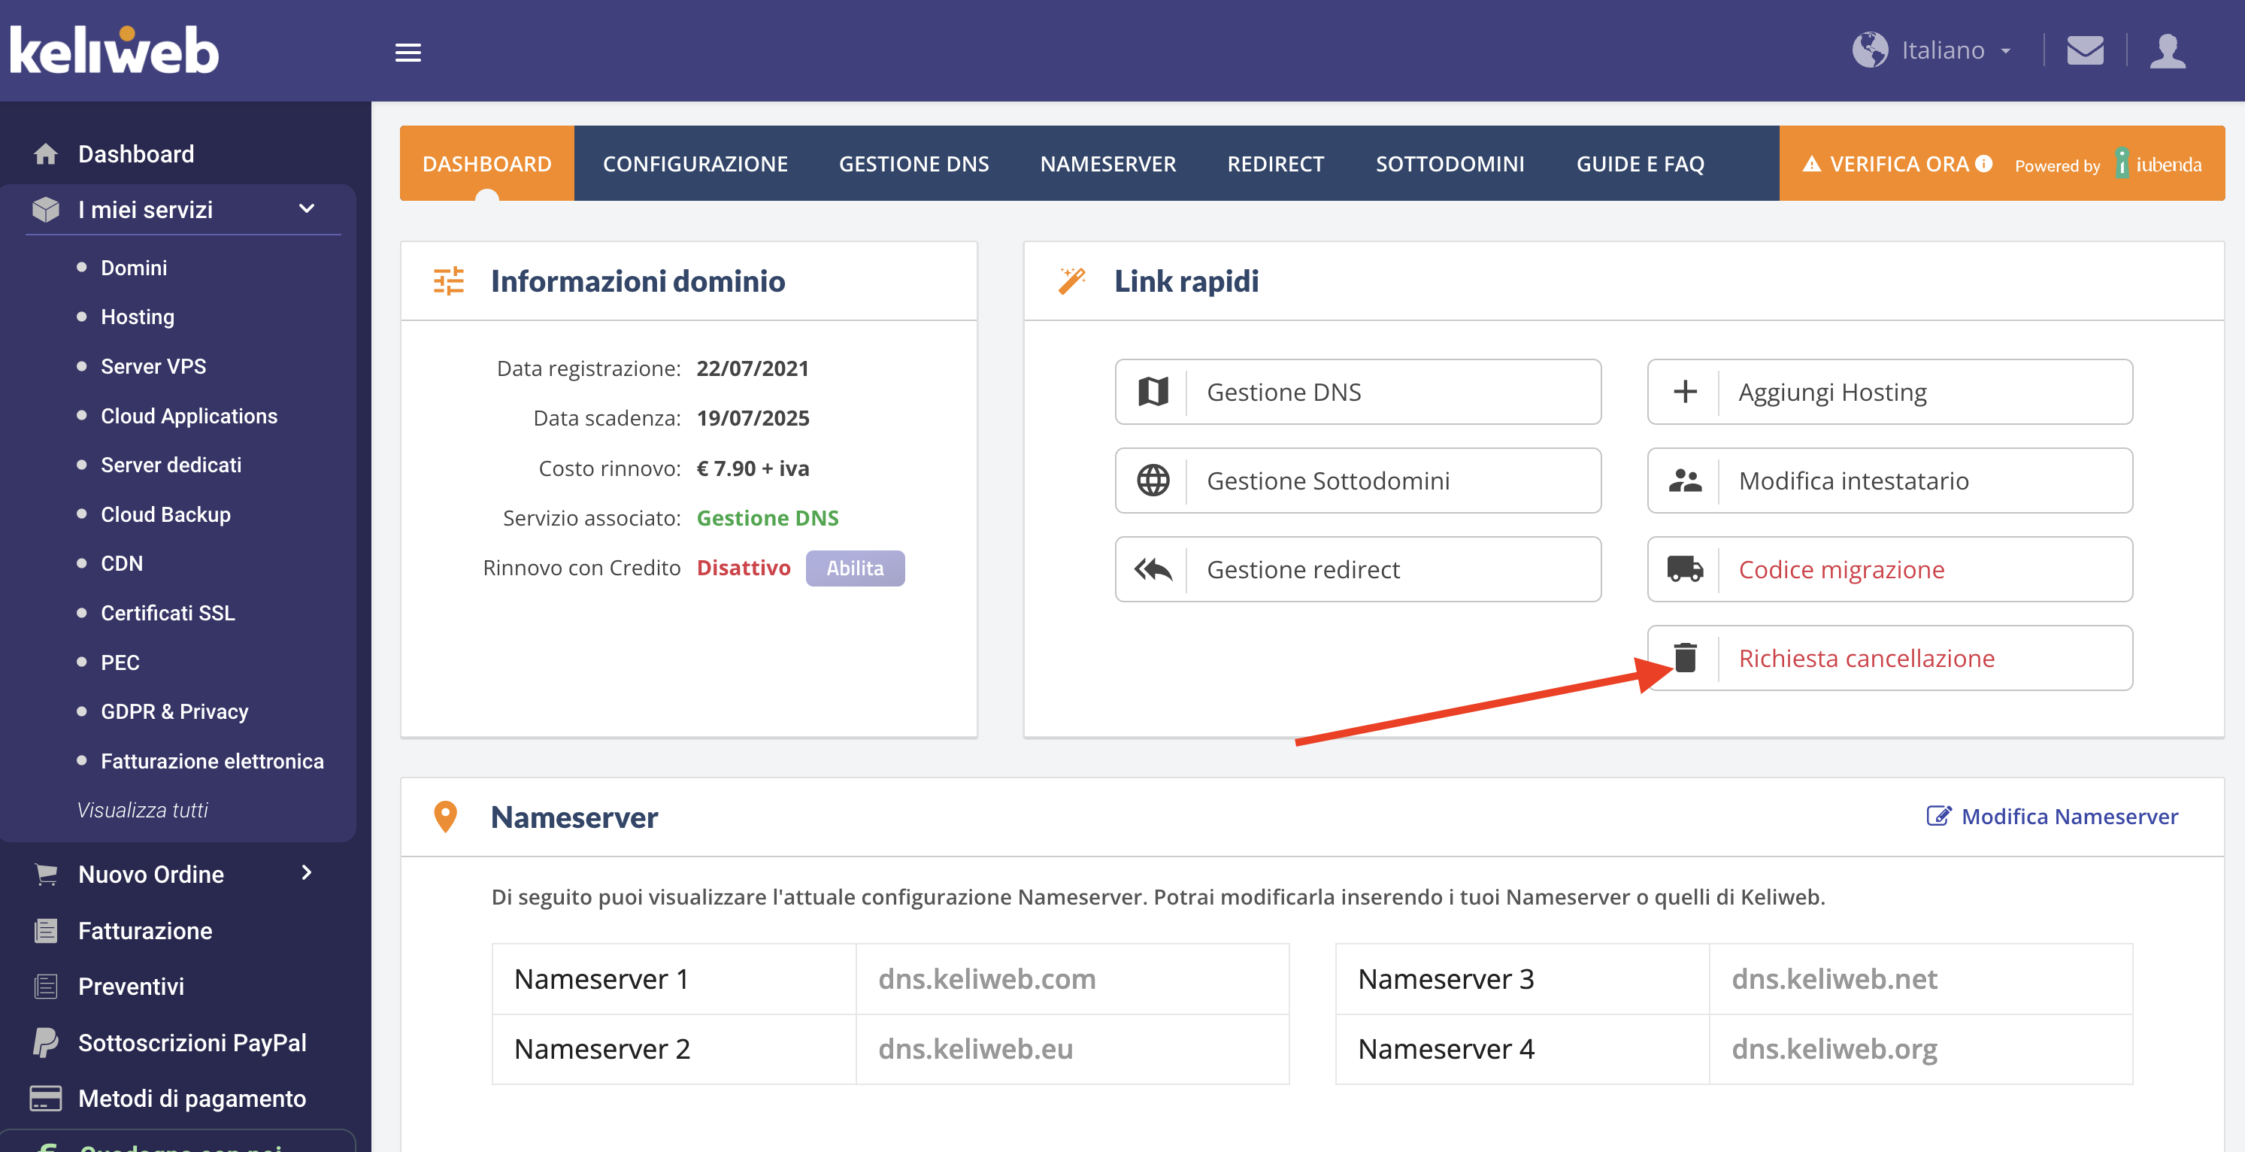Open CDN in the sidebar

point(121,563)
